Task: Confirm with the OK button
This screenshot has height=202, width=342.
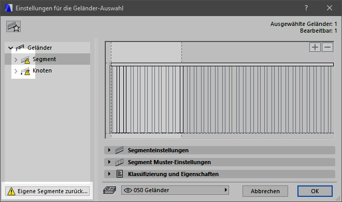Action: pos(315,191)
